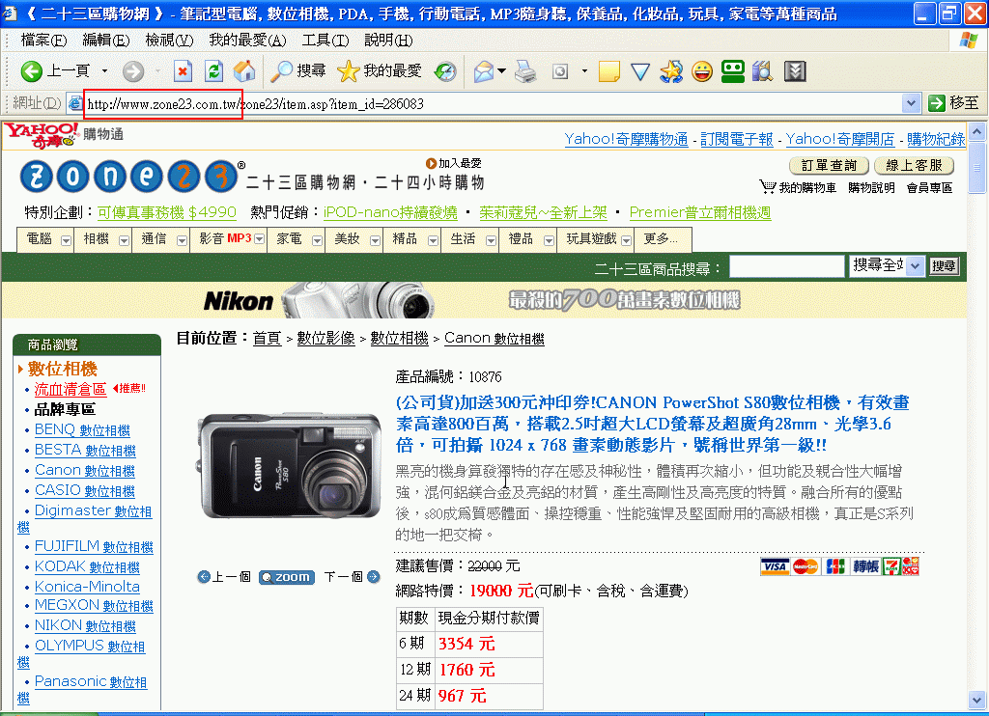This screenshot has width=989, height=716.
Task: Expand the 相機 category dropdown
Action: 124,240
